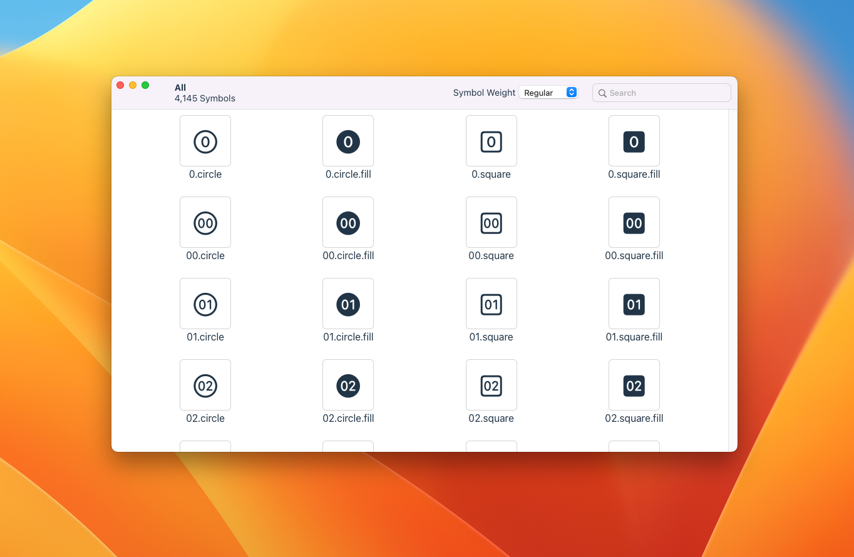
Task: Click the "0.circle.fill" label text
Action: pos(348,174)
